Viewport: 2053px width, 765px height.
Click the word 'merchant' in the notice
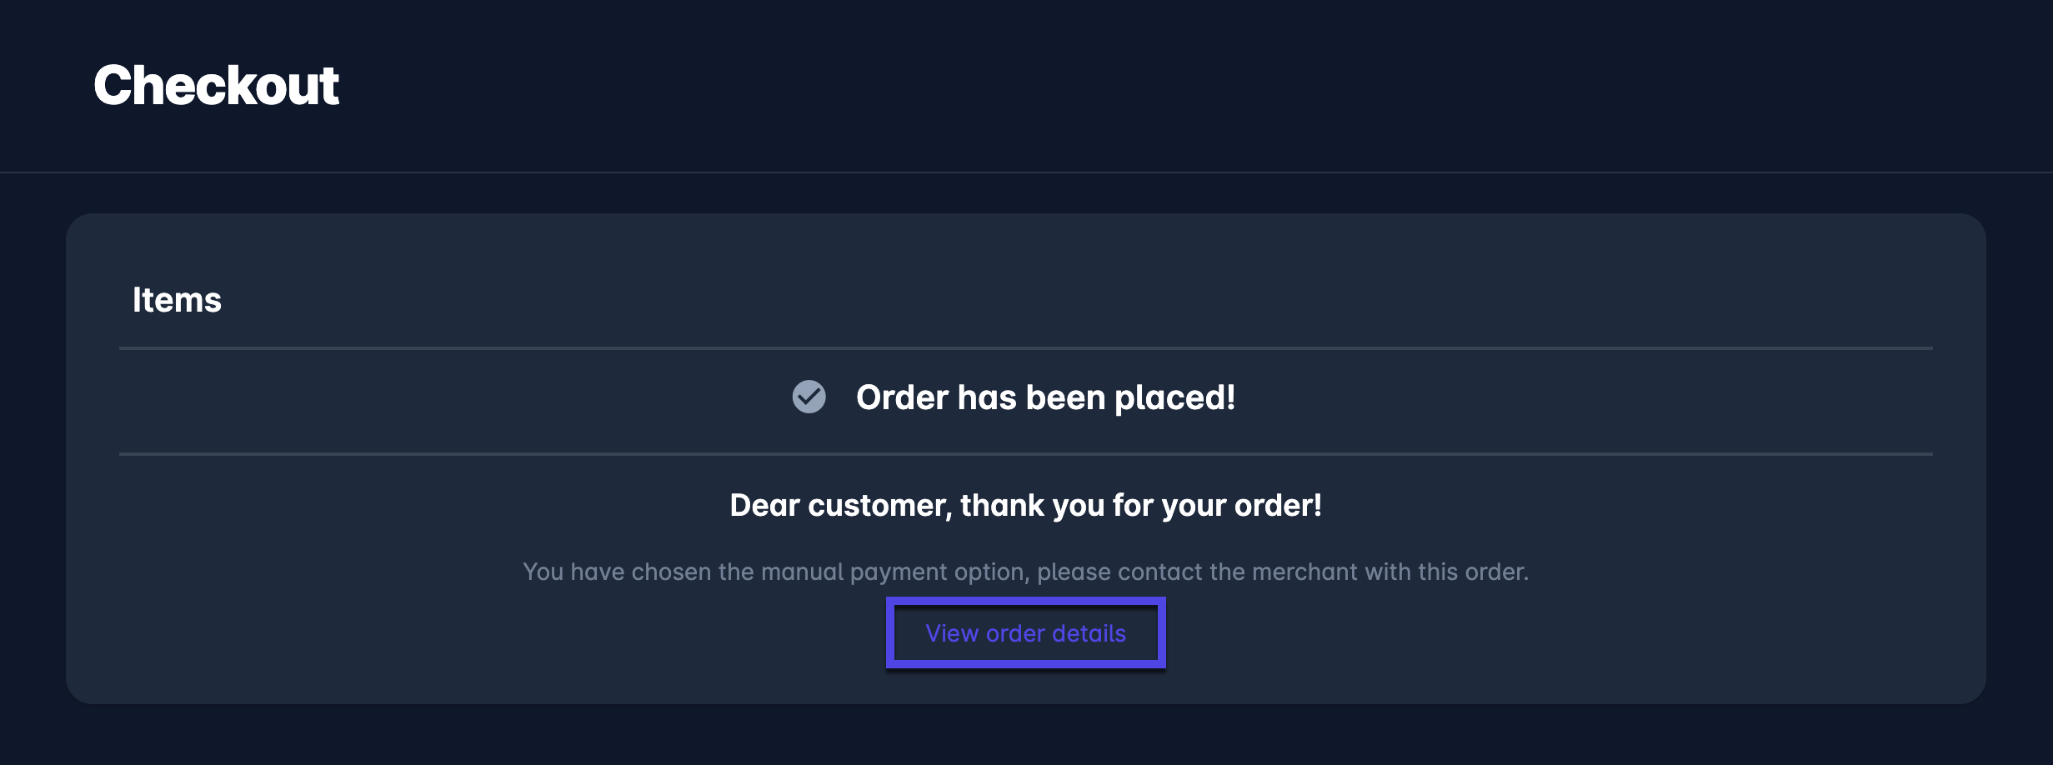click(x=1304, y=572)
